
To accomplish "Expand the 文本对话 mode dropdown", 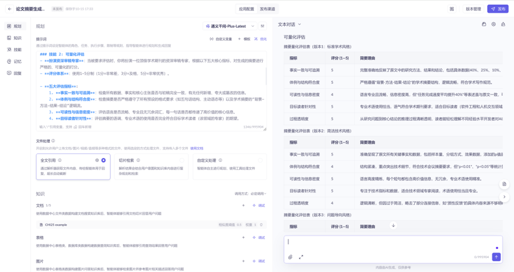I will click(289, 25).
